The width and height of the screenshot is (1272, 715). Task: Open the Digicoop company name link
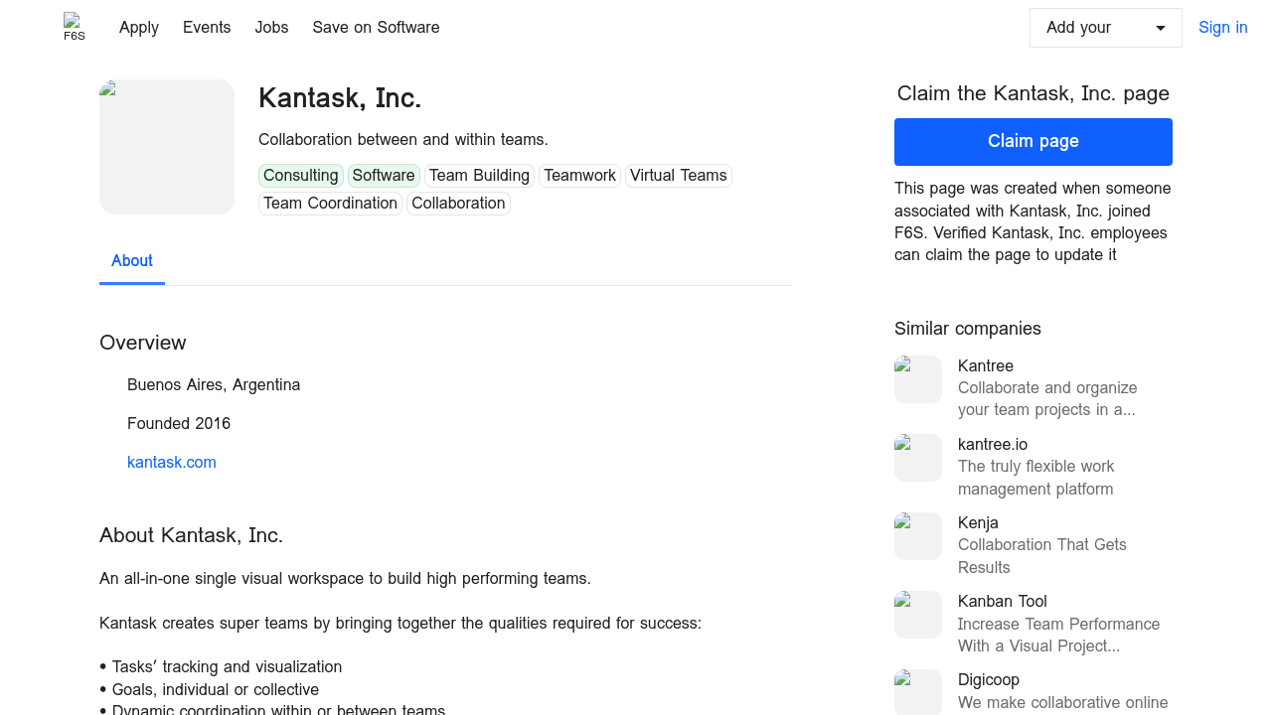point(989,680)
